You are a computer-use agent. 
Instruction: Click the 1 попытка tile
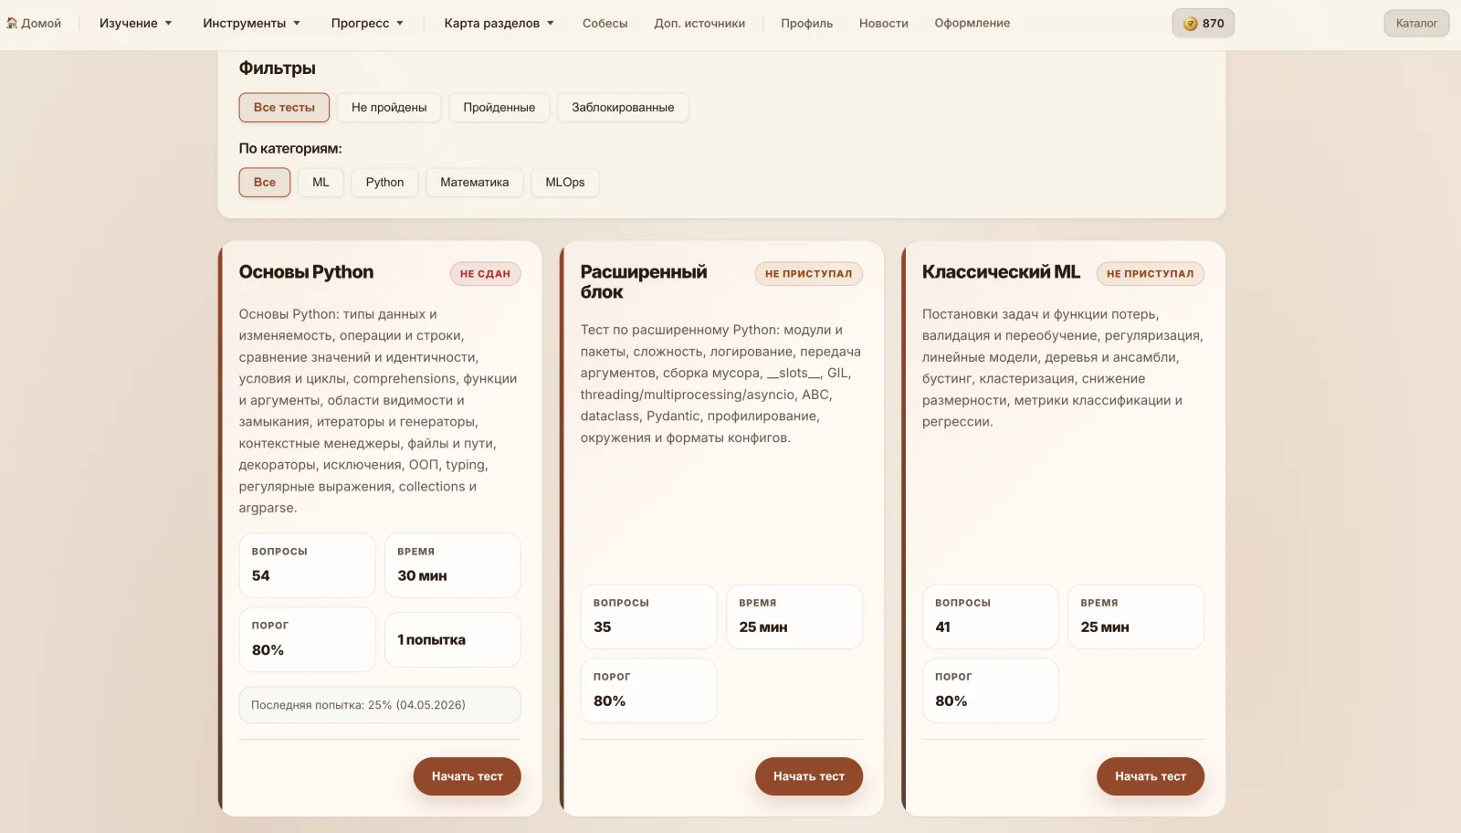click(x=453, y=639)
